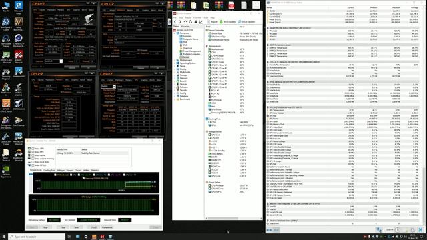Open the Help menu in AIDA64
Viewport: 427px width, 240px height.
(212, 17)
